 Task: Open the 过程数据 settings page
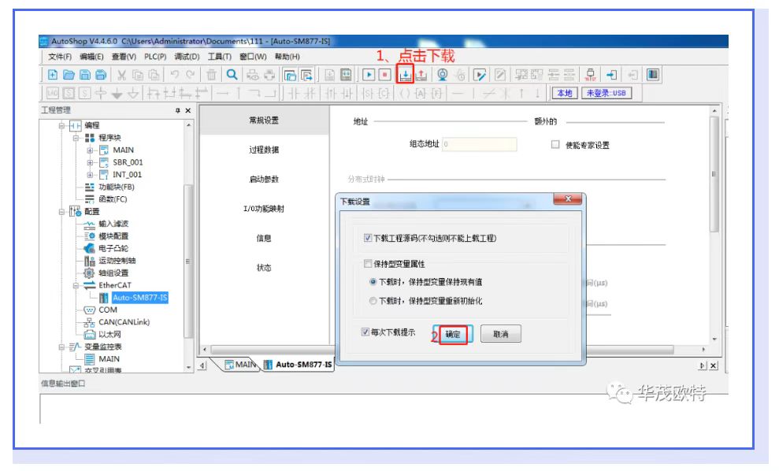coord(264,150)
